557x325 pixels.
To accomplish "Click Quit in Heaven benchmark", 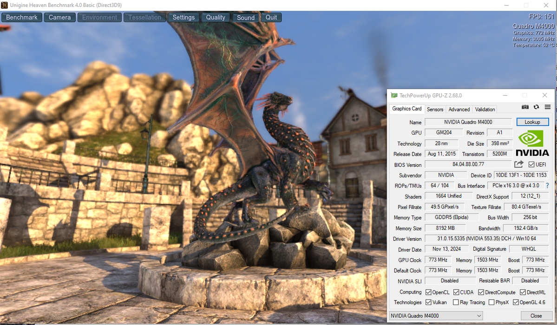I will pos(271,17).
